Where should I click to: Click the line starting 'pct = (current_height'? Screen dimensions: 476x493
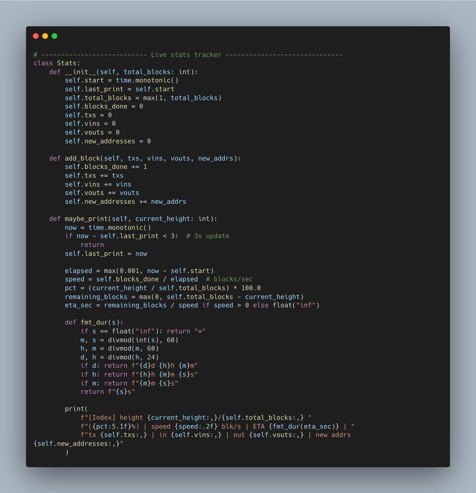coord(163,288)
